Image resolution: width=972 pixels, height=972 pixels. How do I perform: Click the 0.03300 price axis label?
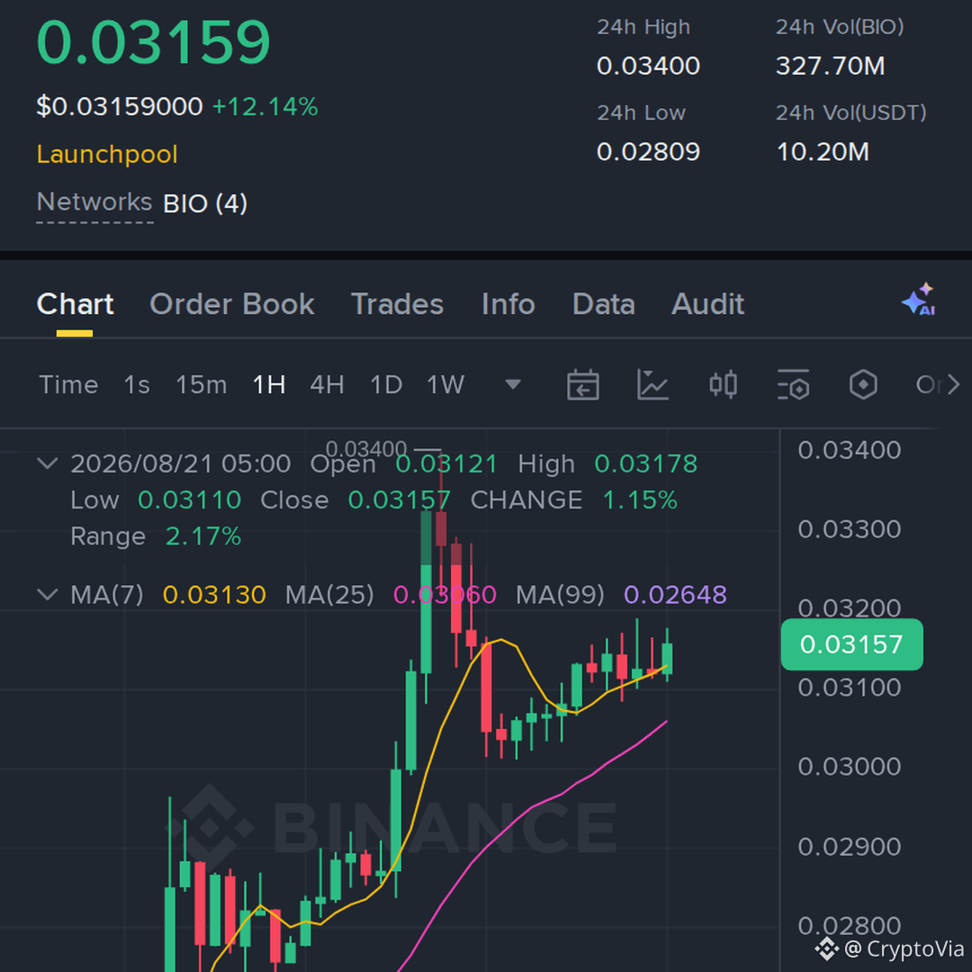(850, 529)
